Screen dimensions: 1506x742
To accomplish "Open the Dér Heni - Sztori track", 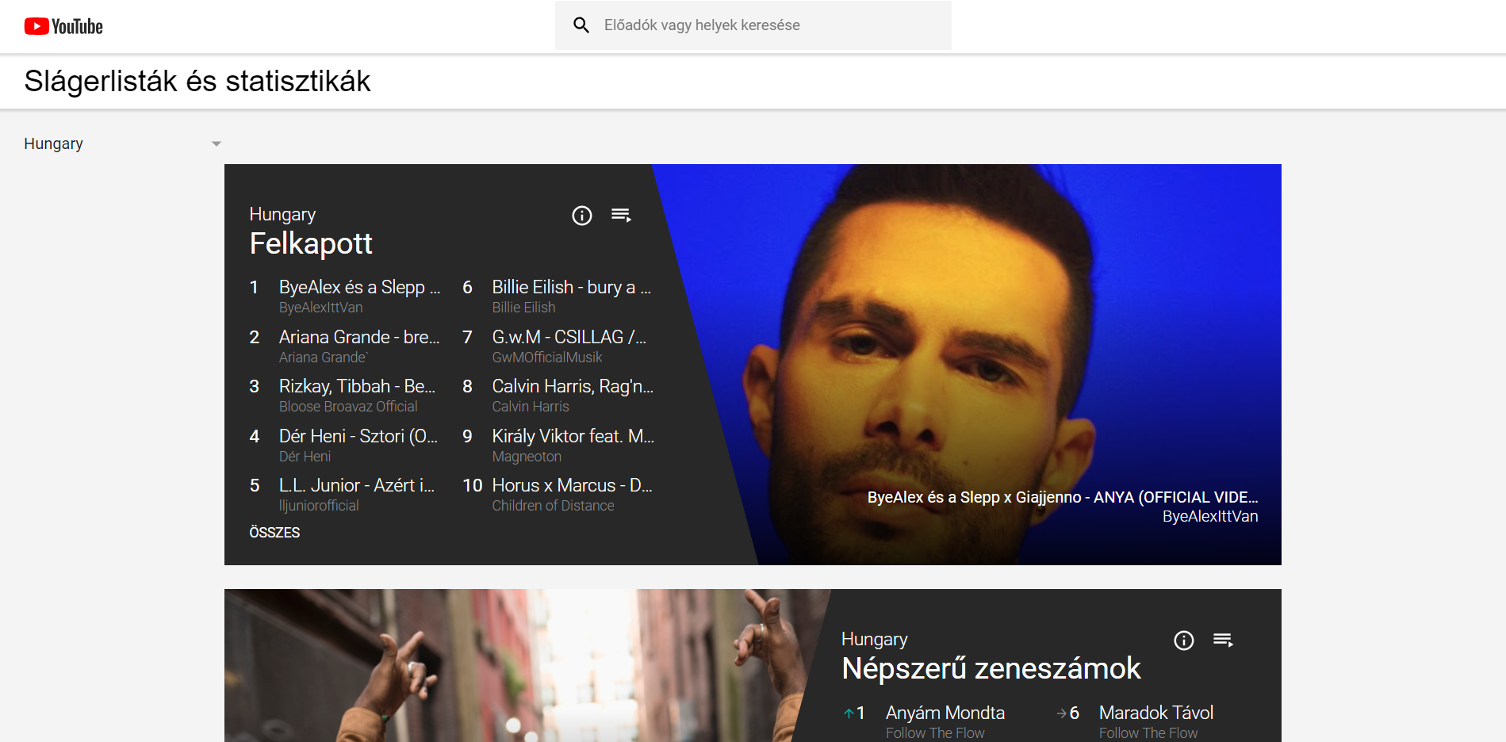I will click(358, 436).
